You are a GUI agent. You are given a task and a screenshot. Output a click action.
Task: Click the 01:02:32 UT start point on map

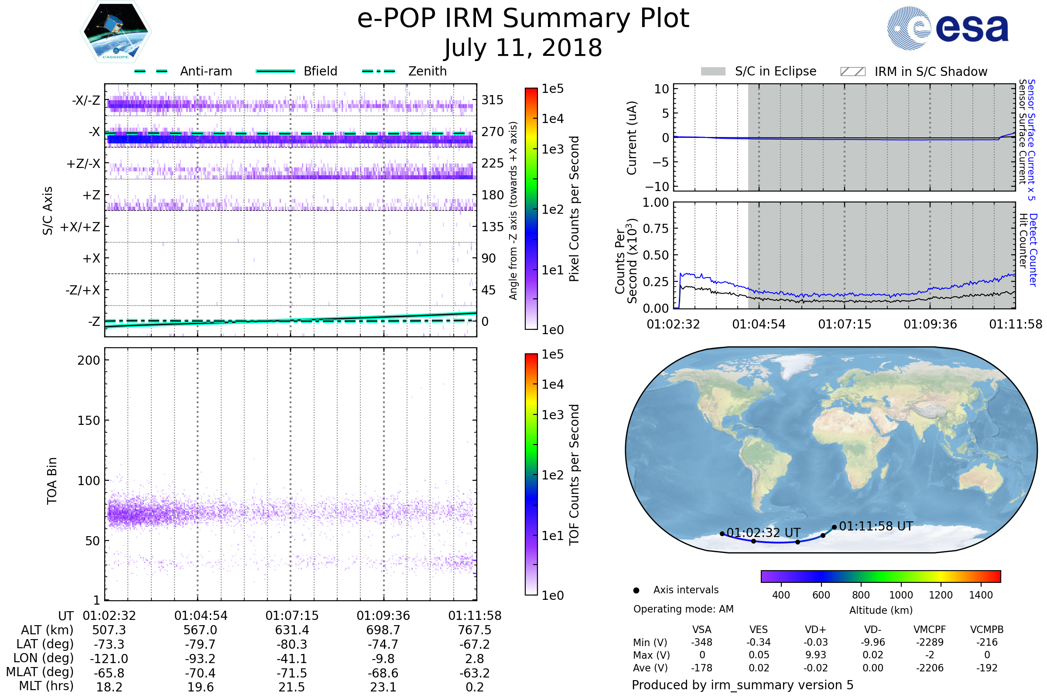coord(722,534)
